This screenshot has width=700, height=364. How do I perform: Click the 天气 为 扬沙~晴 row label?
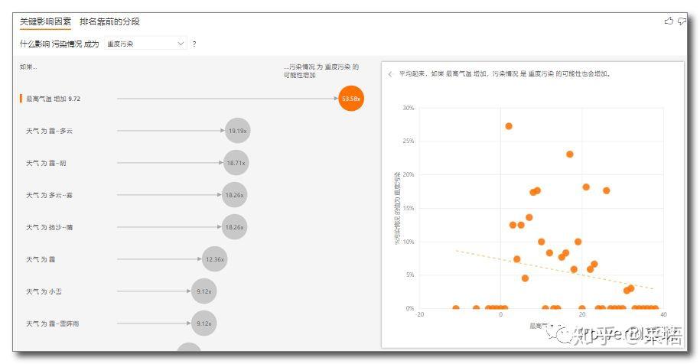tap(49, 227)
